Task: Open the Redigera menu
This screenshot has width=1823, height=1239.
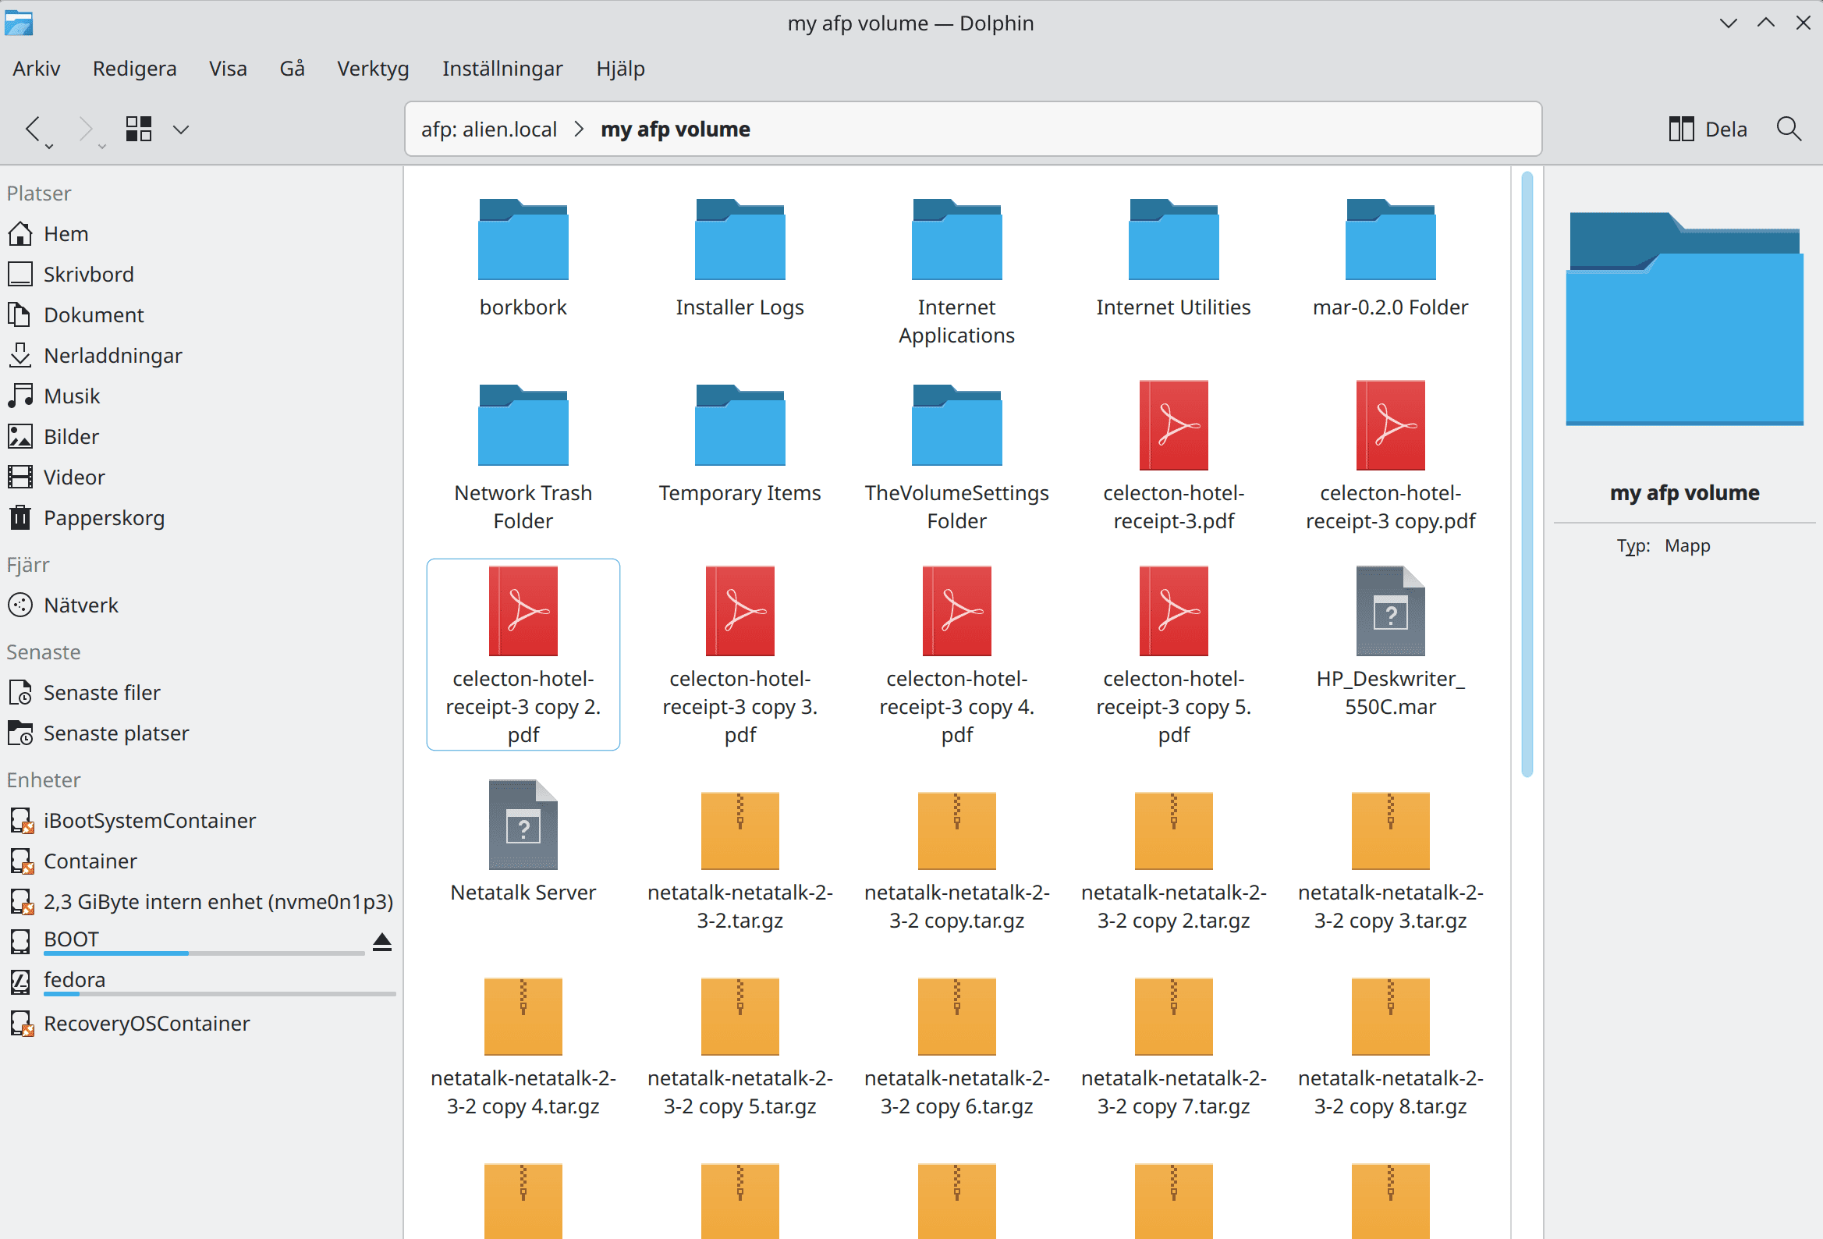Action: [134, 68]
